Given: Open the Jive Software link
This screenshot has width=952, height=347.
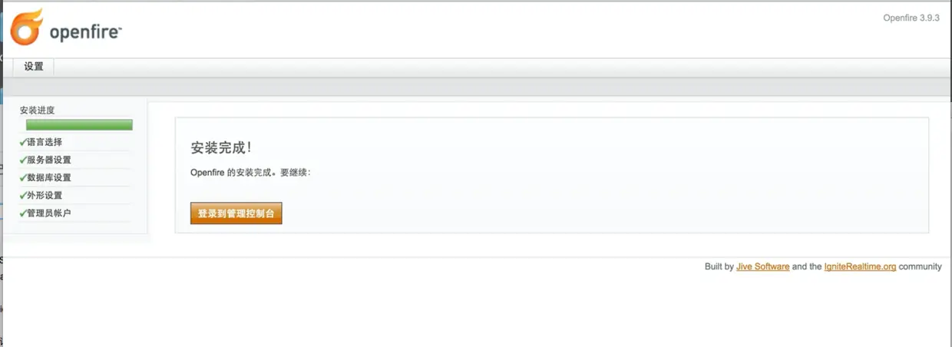Looking at the screenshot, I should pyautogui.click(x=762, y=266).
